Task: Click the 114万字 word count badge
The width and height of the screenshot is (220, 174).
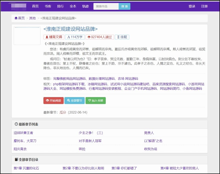Action: click(75, 37)
